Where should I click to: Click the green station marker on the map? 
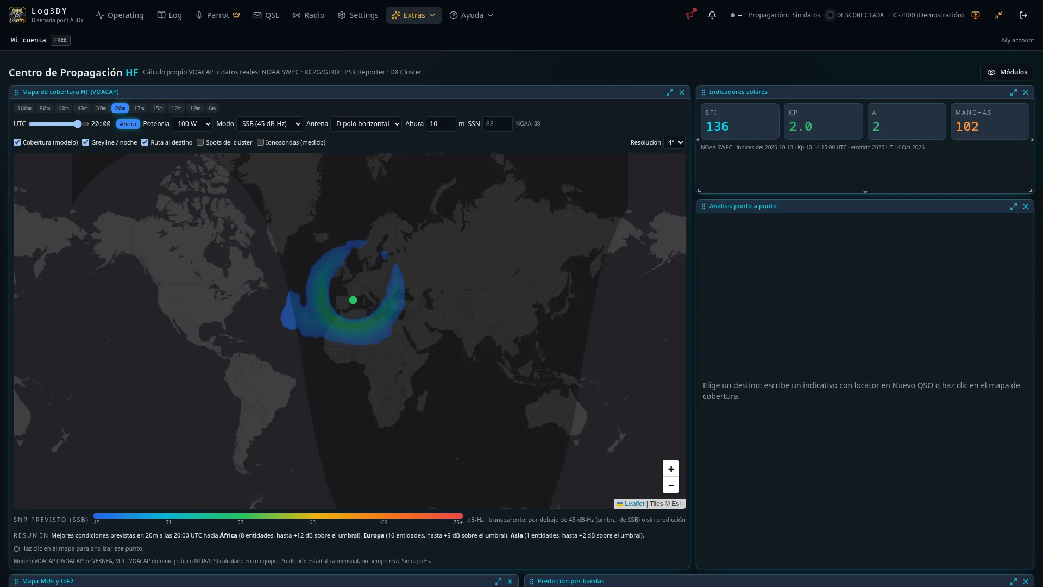pyautogui.click(x=353, y=300)
